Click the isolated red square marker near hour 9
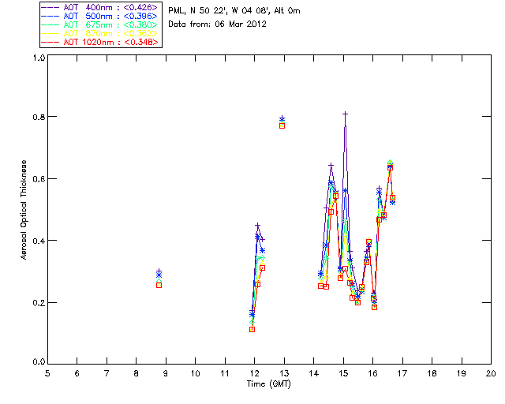Screen dimensions: 505x404 point(159,285)
